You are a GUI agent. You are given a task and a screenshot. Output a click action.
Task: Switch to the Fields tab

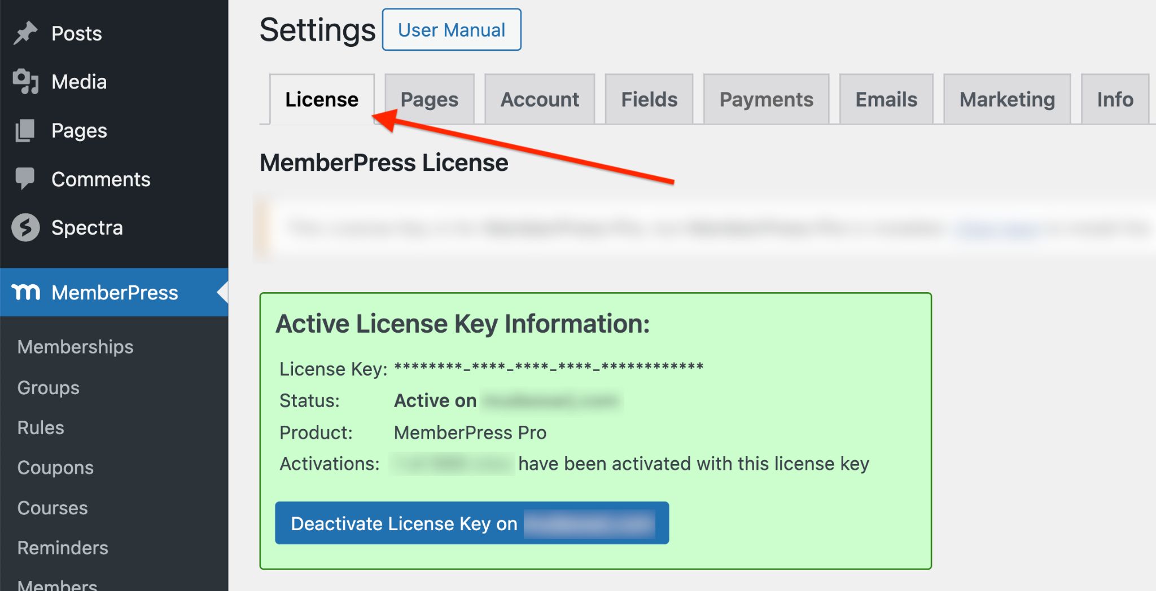[x=649, y=99]
